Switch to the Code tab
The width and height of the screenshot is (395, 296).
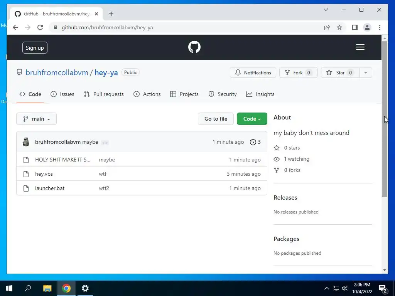[30, 94]
